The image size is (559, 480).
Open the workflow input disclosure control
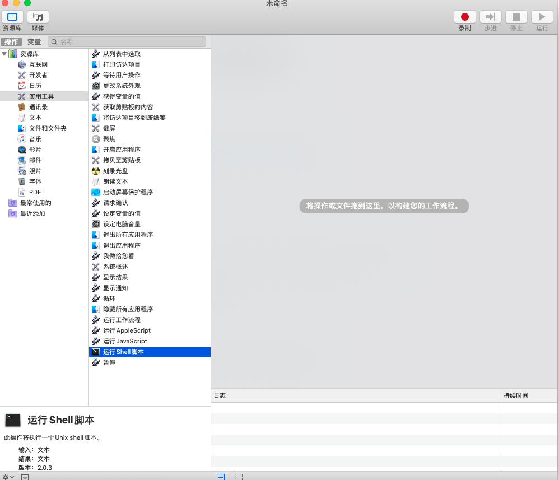pyautogui.click(x=25, y=477)
